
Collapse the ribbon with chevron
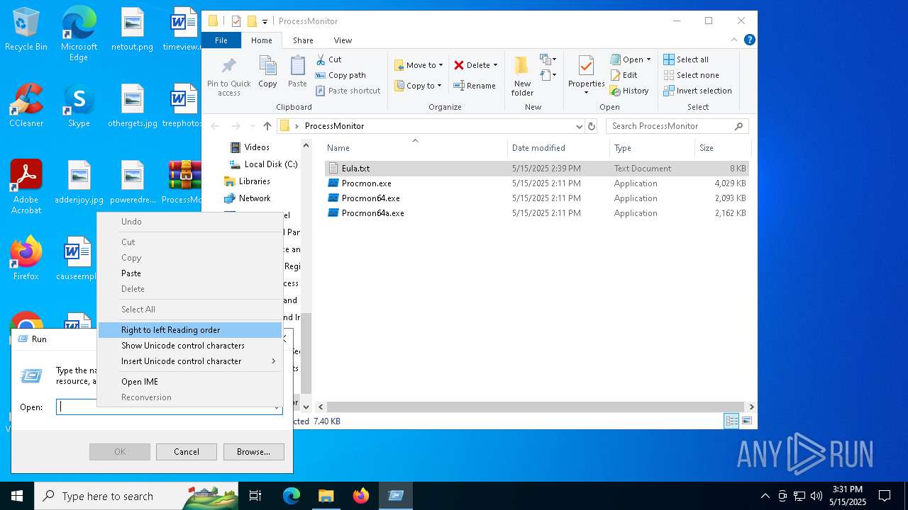pyautogui.click(x=735, y=40)
